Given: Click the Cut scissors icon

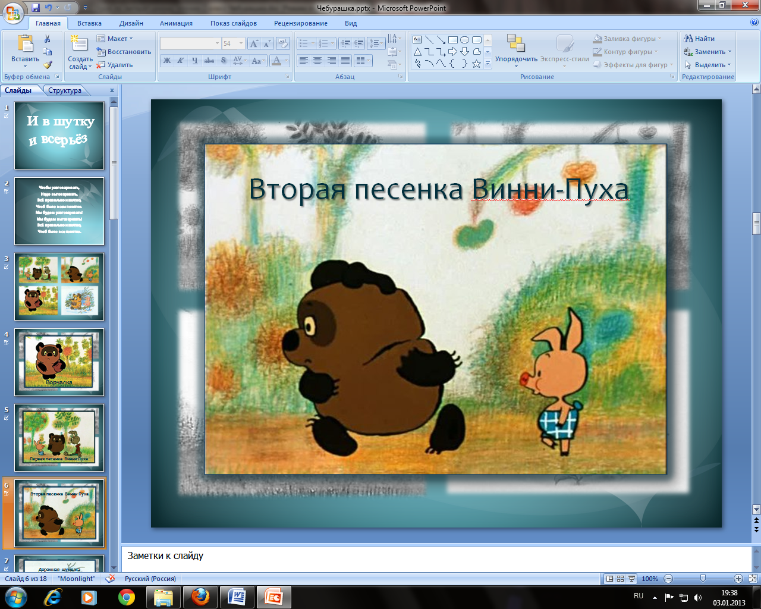Looking at the screenshot, I should (48, 39).
